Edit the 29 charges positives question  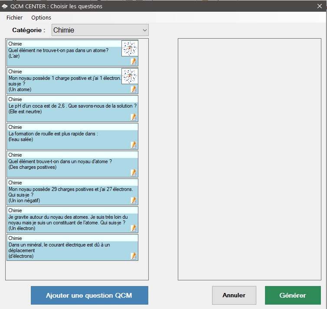pyautogui.click(x=134, y=201)
